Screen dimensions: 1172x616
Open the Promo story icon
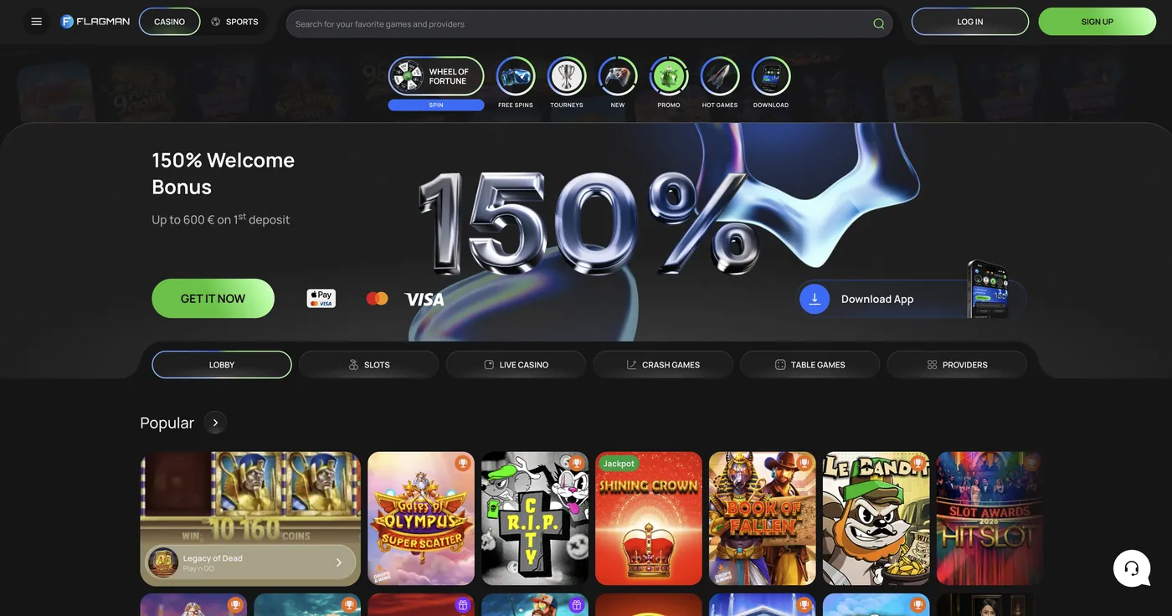669,77
